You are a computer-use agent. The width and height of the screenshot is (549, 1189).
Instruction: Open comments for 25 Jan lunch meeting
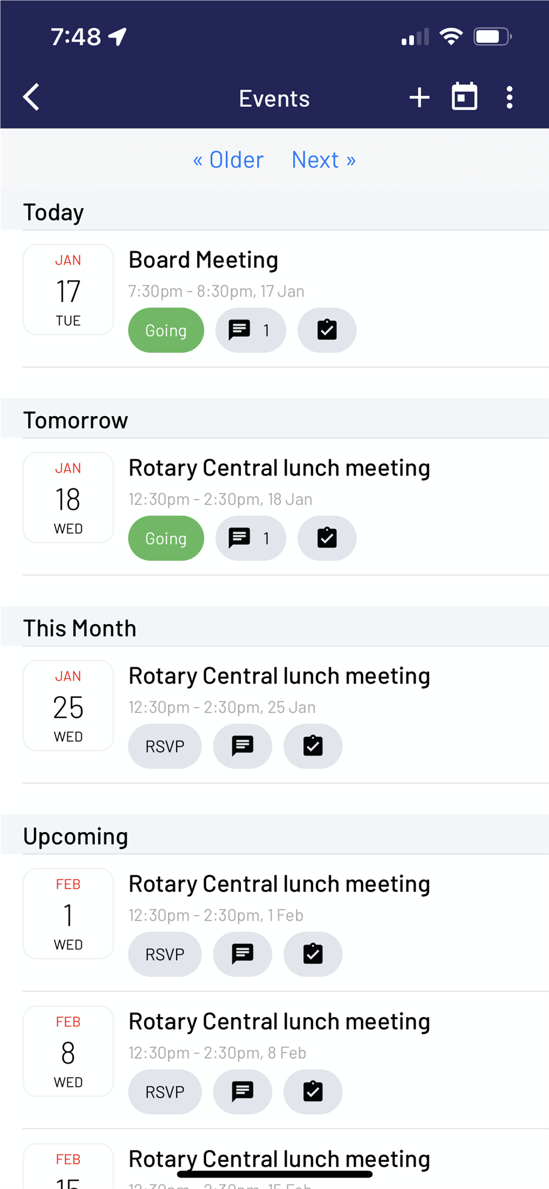coord(243,746)
